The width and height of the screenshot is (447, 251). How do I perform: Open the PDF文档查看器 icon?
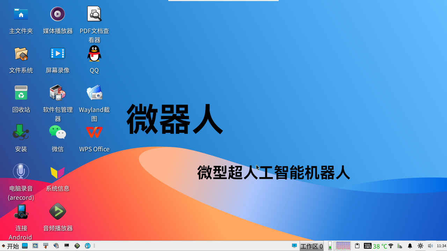pos(94,14)
